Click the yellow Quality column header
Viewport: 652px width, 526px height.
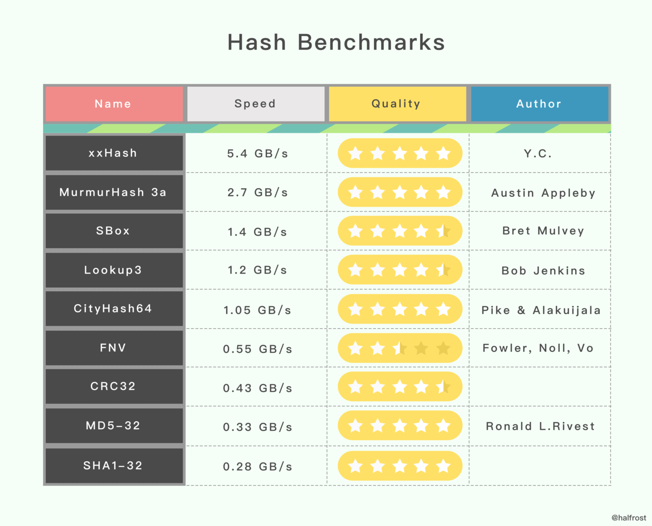(398, 104)
